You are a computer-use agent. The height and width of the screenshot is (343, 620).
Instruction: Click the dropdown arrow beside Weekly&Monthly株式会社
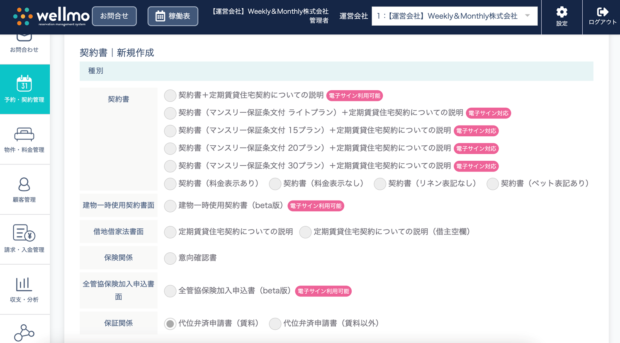click(x=528, y=16)
